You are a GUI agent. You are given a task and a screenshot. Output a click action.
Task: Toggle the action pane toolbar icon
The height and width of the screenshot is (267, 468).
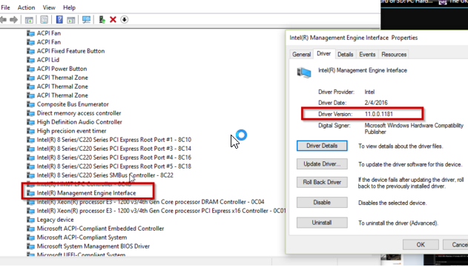click(70, 20)
